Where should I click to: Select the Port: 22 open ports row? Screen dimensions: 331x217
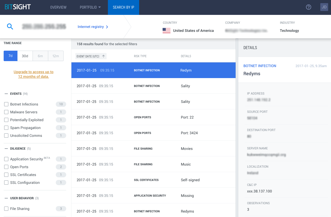(154, 117)
